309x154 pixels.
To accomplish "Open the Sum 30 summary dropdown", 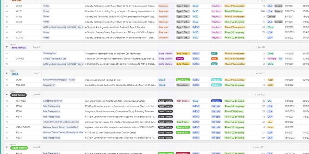I will click(260, 47).
